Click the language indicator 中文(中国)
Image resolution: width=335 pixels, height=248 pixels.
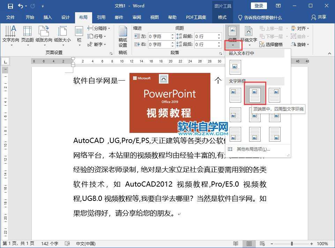pos(86,243)
